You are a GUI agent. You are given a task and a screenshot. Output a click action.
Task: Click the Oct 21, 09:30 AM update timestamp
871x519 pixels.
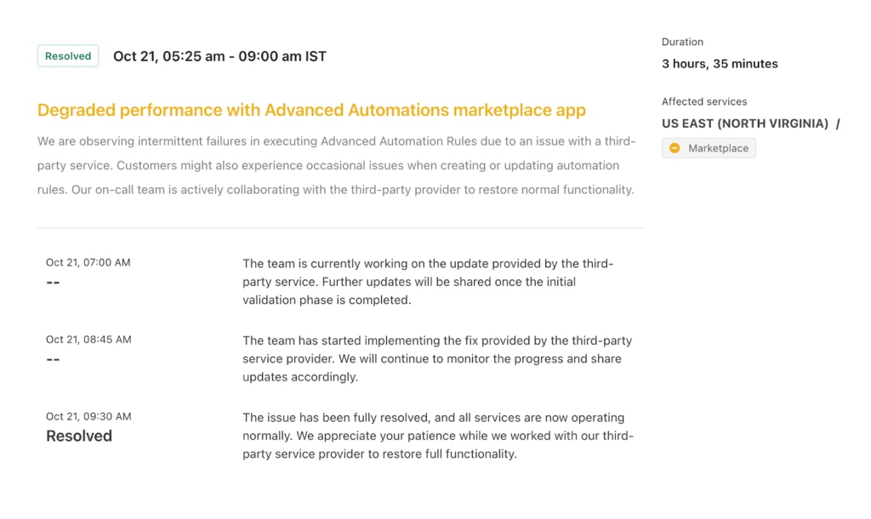[x=88, y=416]
